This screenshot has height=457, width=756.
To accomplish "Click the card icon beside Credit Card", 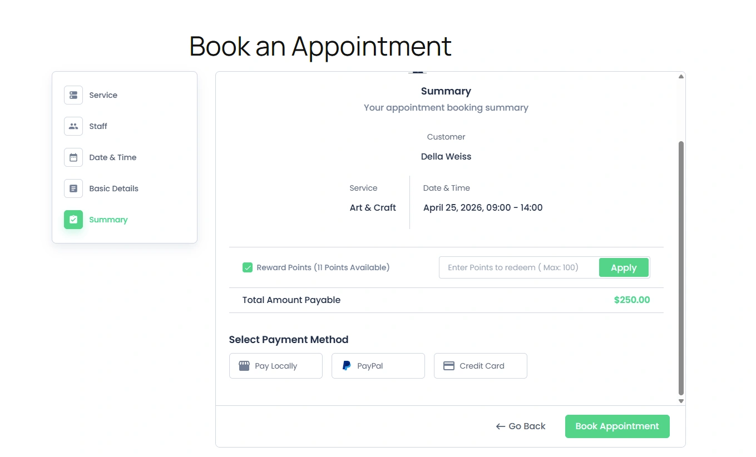I will click(448, 365).
